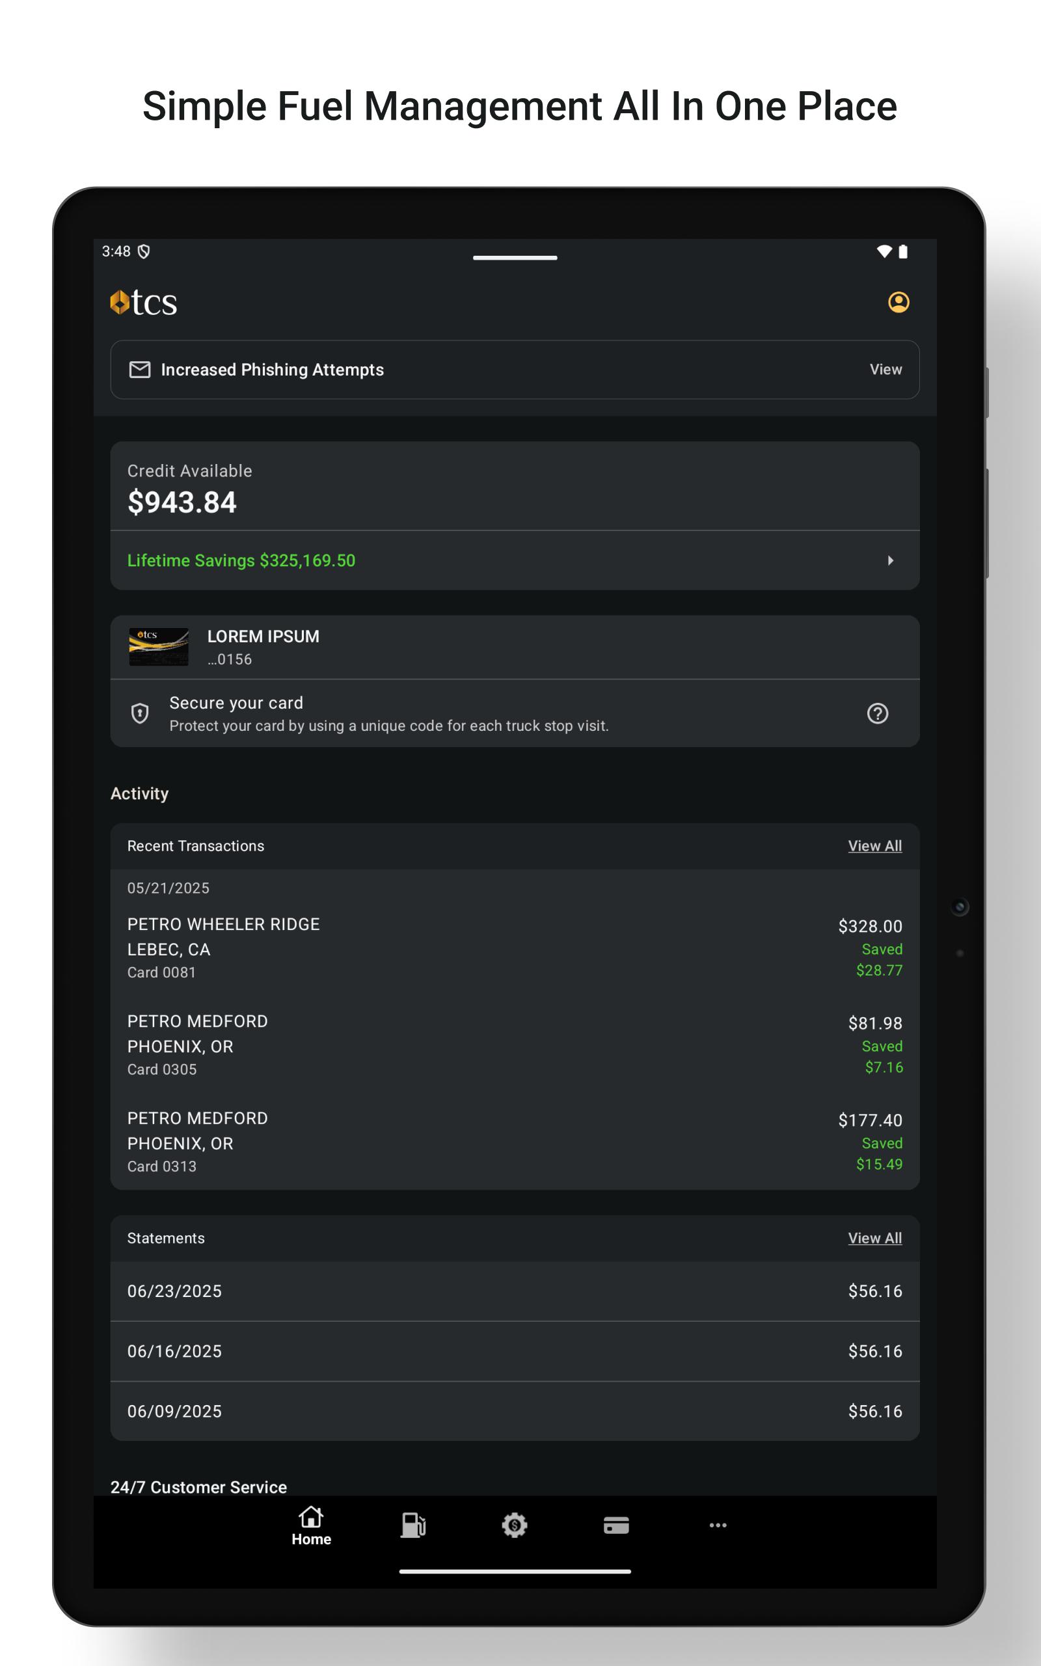Open the fuel pump tab
The height and width of the screenshot is (1666, 1041).
[x=413, y=1525]
